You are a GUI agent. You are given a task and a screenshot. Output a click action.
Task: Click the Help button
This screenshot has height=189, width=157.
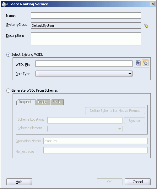(x=19, y=182)
